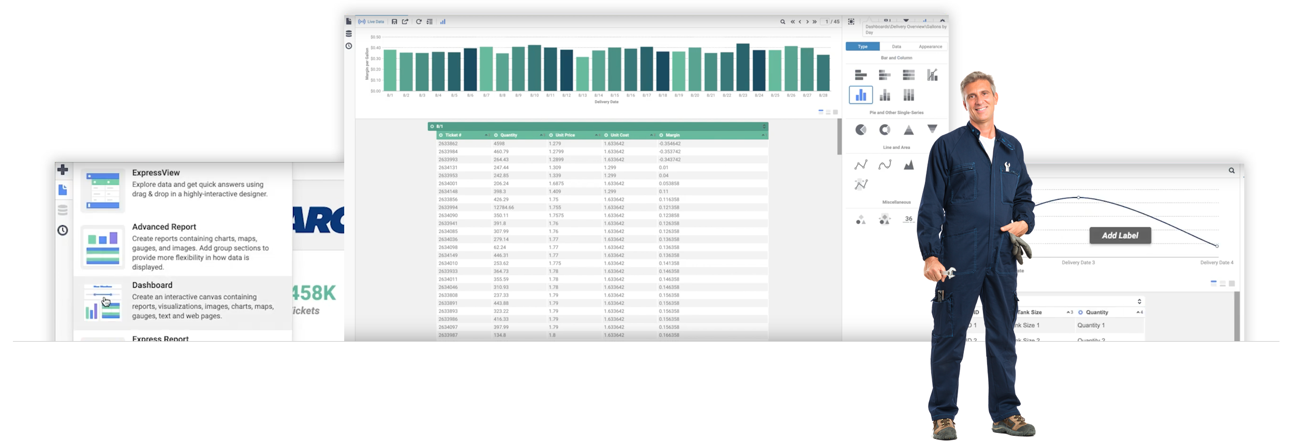Select 100% stacked column chart type
This screenshot has height=441, width=1294.
[x=908, y=95]
